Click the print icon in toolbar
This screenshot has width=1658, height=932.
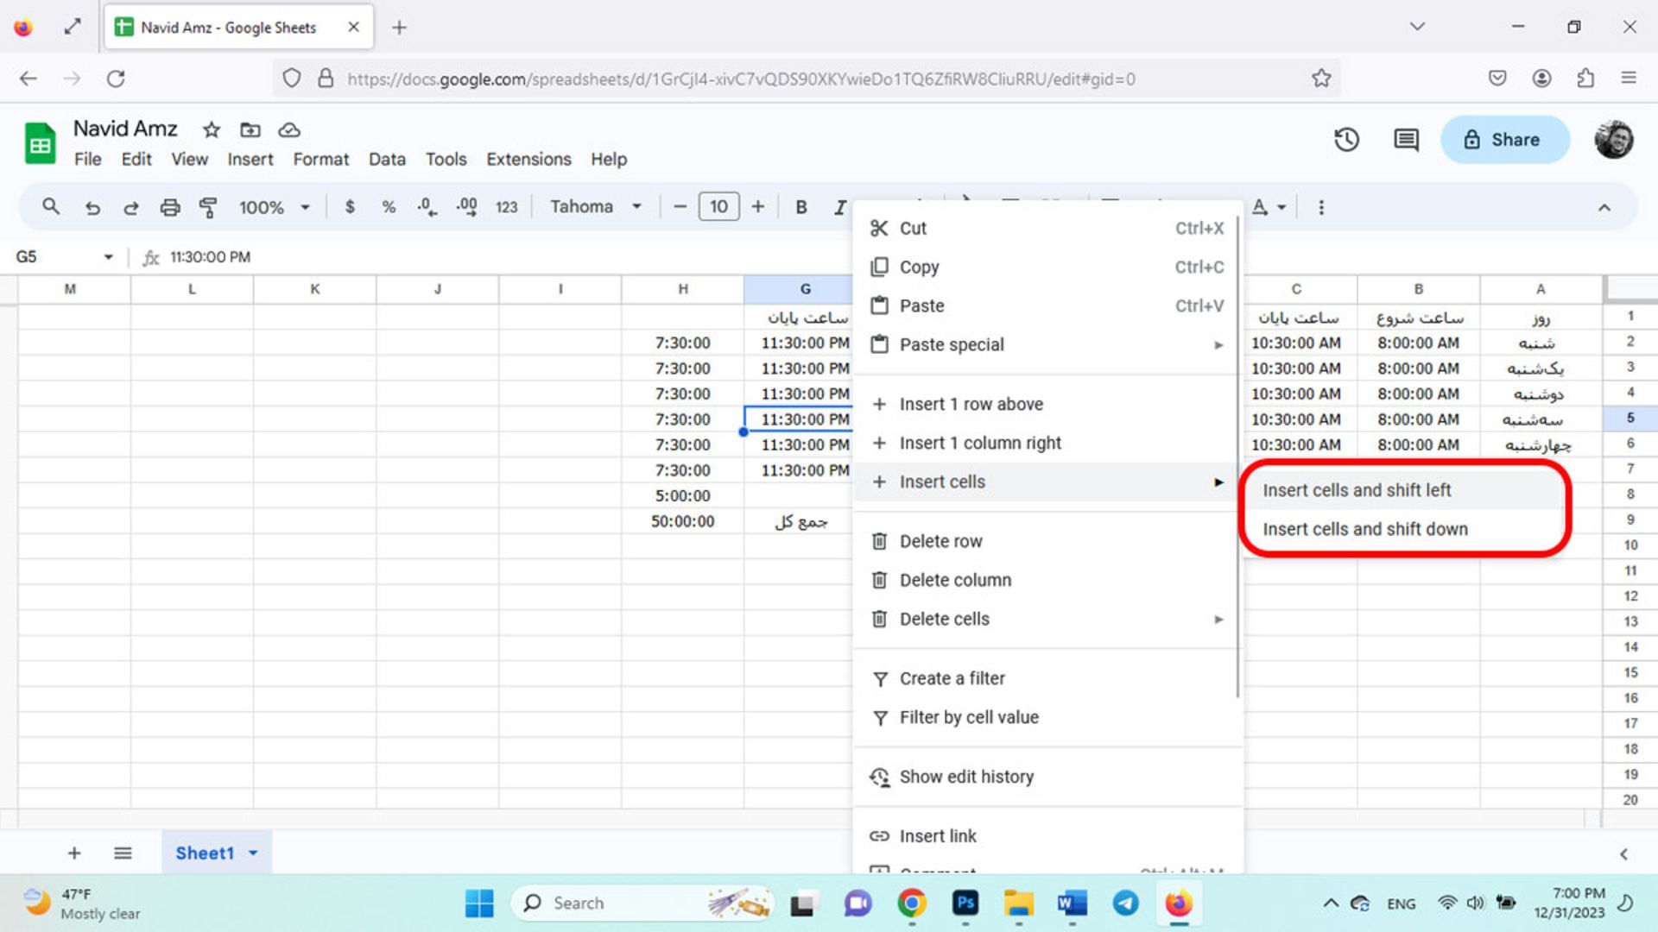[x=168, y=206]
